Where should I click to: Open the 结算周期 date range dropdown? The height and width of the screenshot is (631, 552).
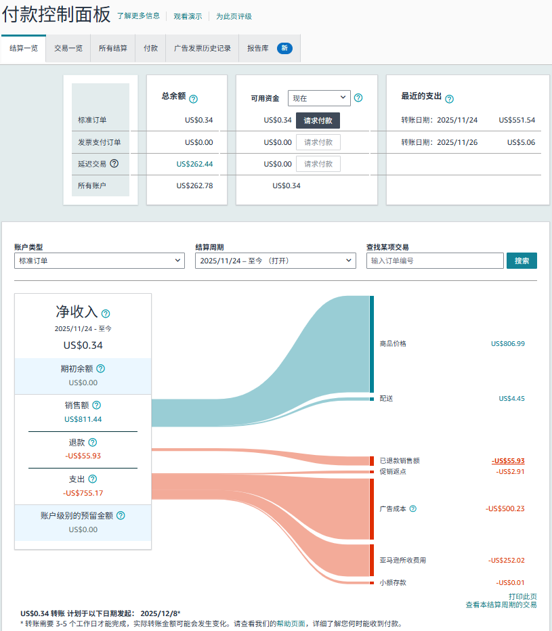click(x=275, y=261)
